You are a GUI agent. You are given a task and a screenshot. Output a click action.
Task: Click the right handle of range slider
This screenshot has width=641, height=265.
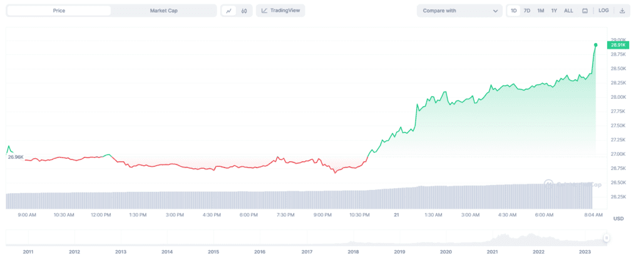click(607, 237)
